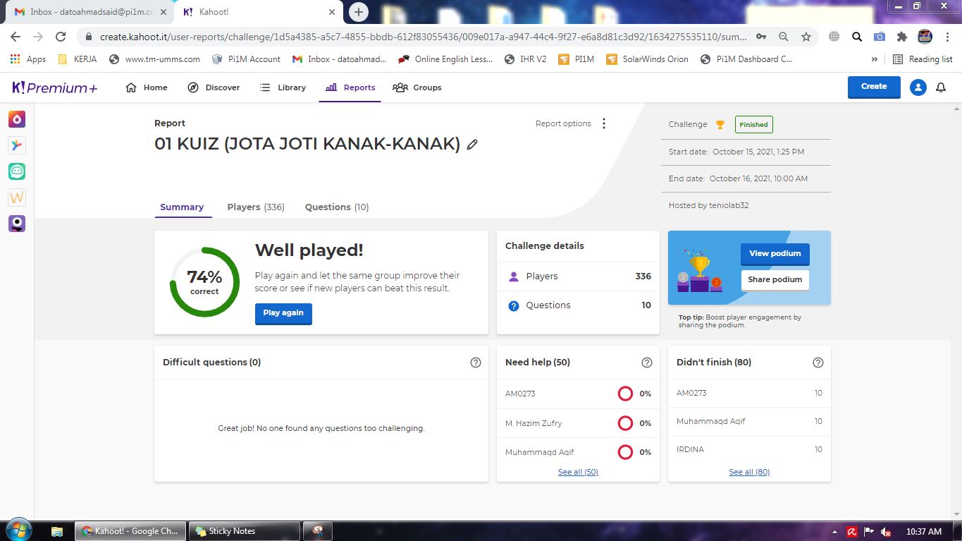Click the pencil icon to edit report title
Viewport: 962px width, 541px height.
(472, 145)
